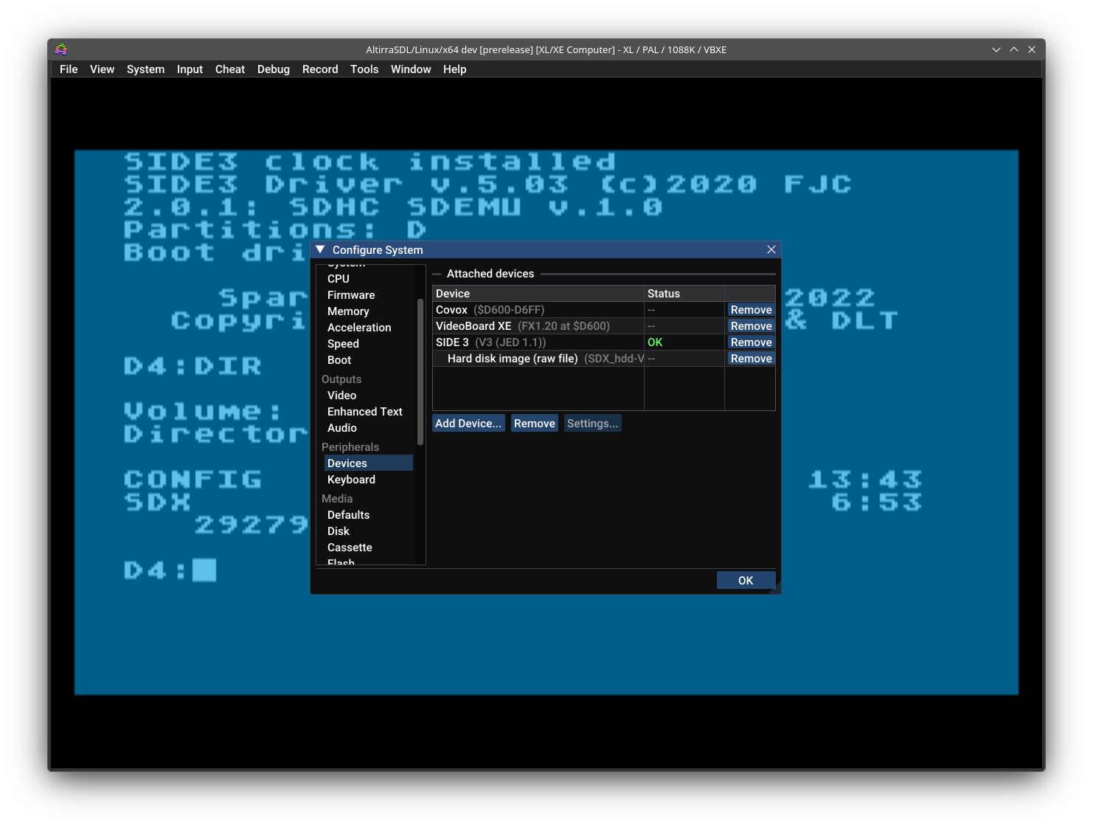Open the Debug menu
The height and width of the screenshot is (828, 1093).
click(273, 69)
